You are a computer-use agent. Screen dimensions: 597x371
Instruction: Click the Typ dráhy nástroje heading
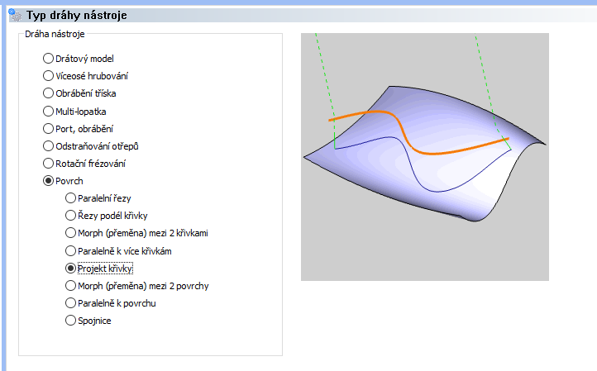click(77, 15)
